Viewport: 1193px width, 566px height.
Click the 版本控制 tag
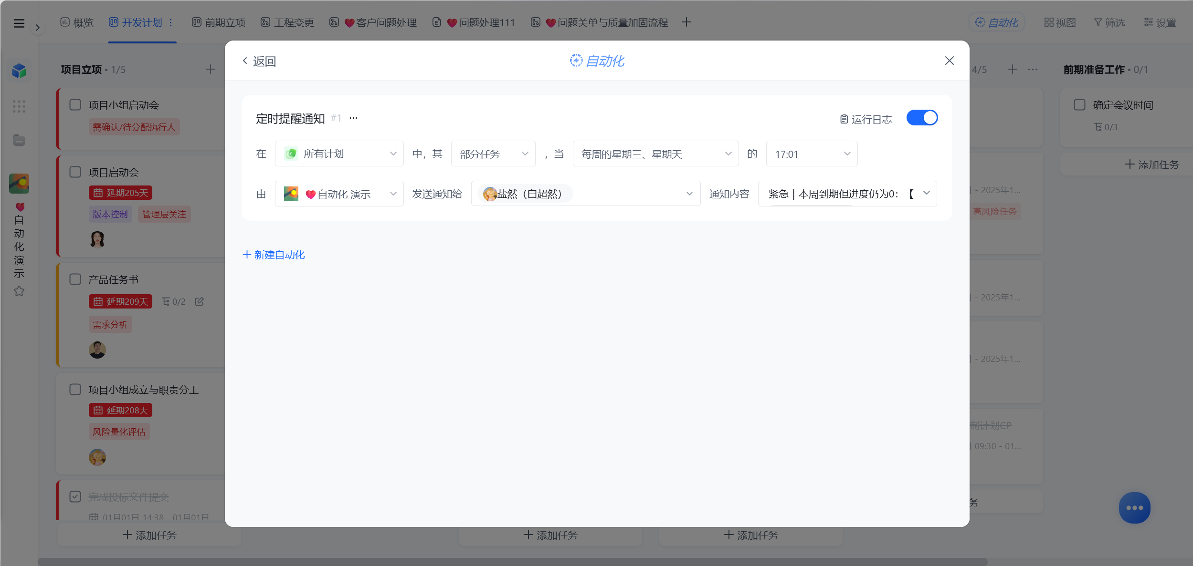point(110,214)
